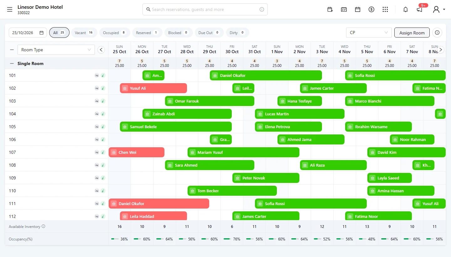The image size is (451, 257).
Task: Click the announcements megaphone icon
Action: (x=419, y=10)
